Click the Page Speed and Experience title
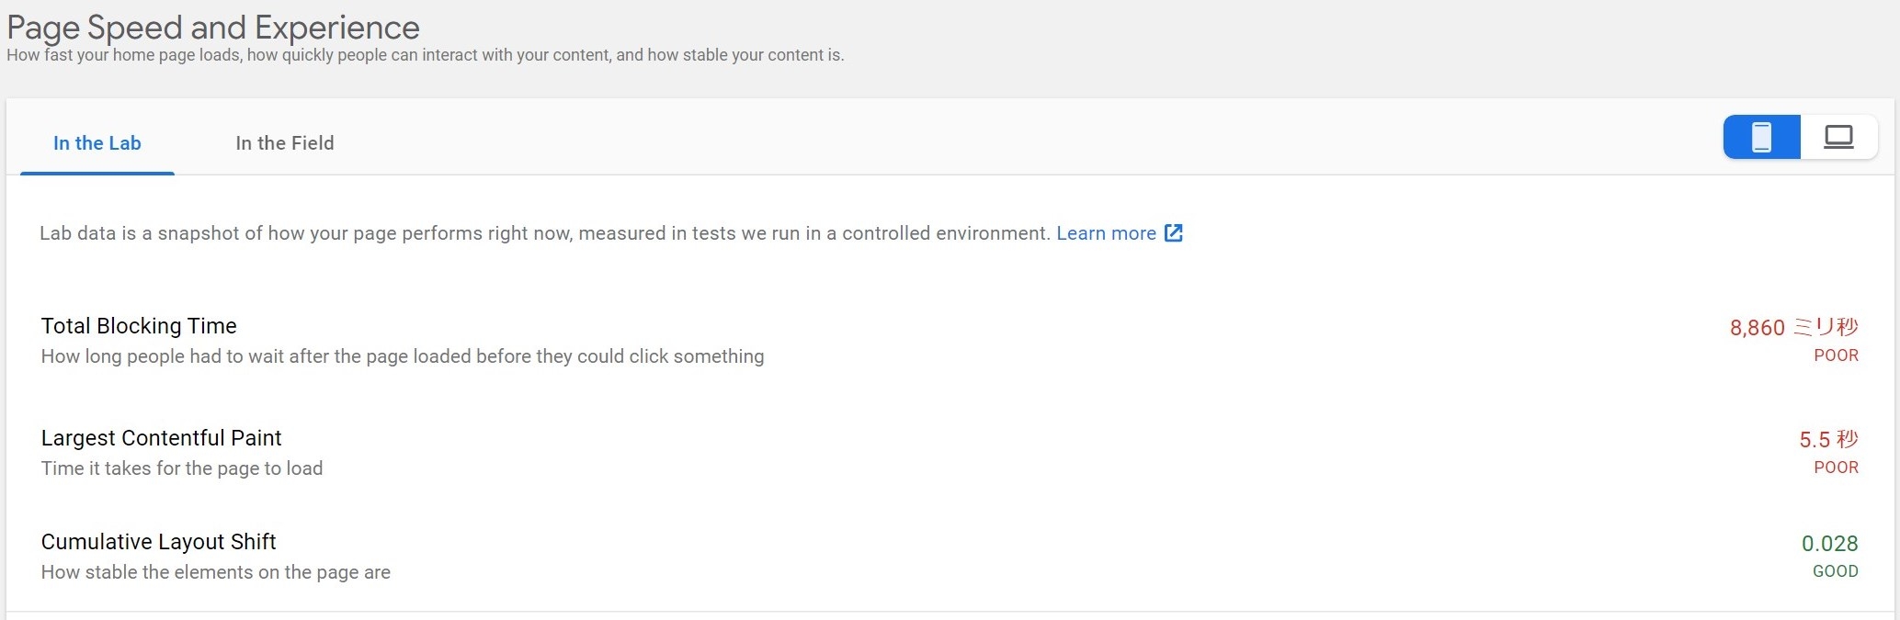Image resolution: width=1900 pixels, height=620 pixels. pyautogui.click(x=213, y=28)
